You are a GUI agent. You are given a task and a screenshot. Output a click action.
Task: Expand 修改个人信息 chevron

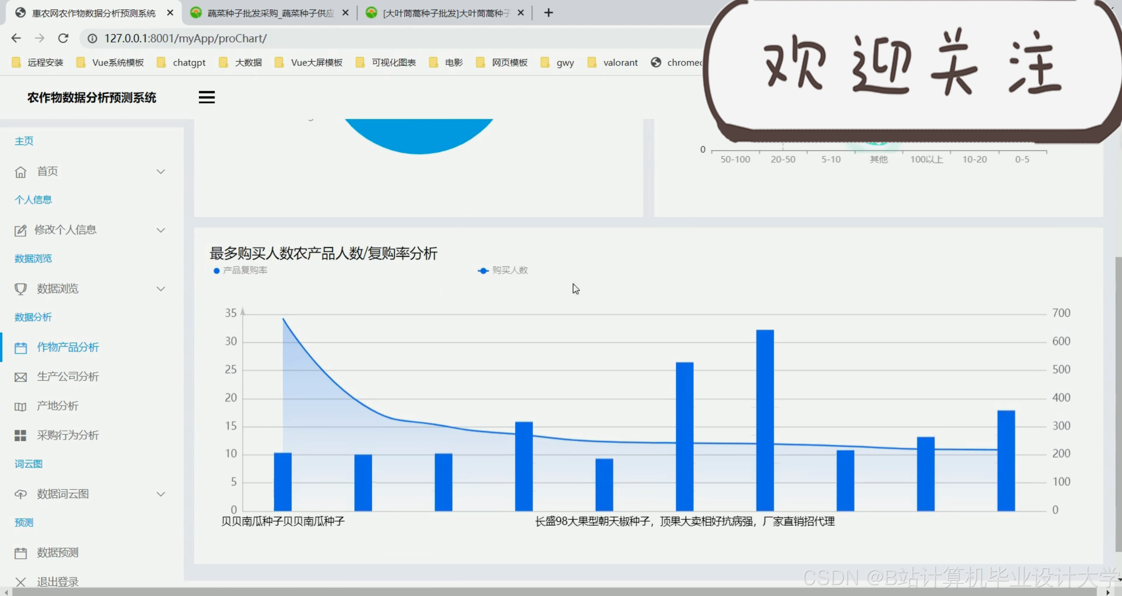161,230
